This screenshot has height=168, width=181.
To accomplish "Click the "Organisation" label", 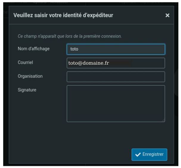I will 30,76.
